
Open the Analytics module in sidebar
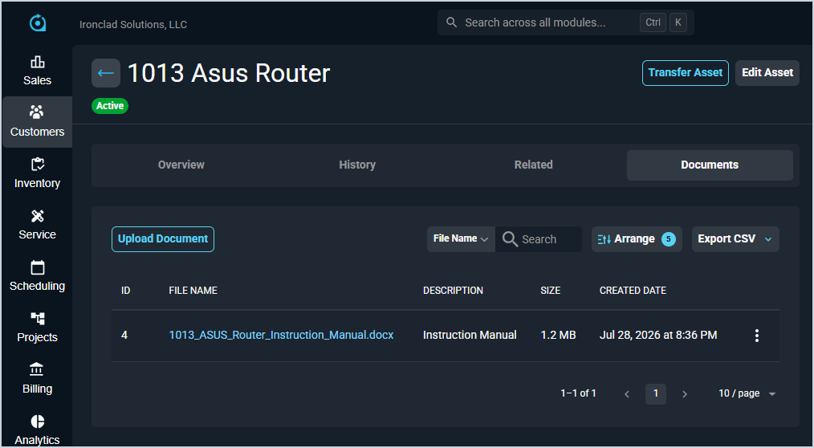(x=38, y=430)
